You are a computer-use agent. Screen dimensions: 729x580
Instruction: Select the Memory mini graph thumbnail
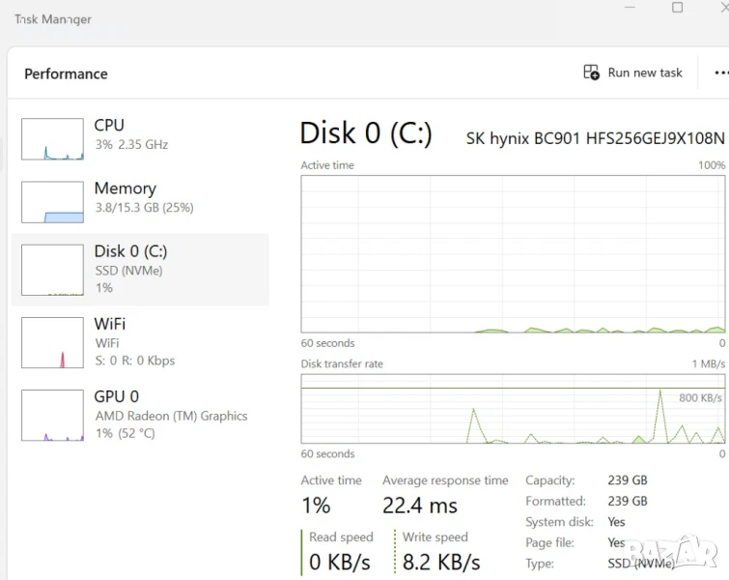click(x=52, y=202)
